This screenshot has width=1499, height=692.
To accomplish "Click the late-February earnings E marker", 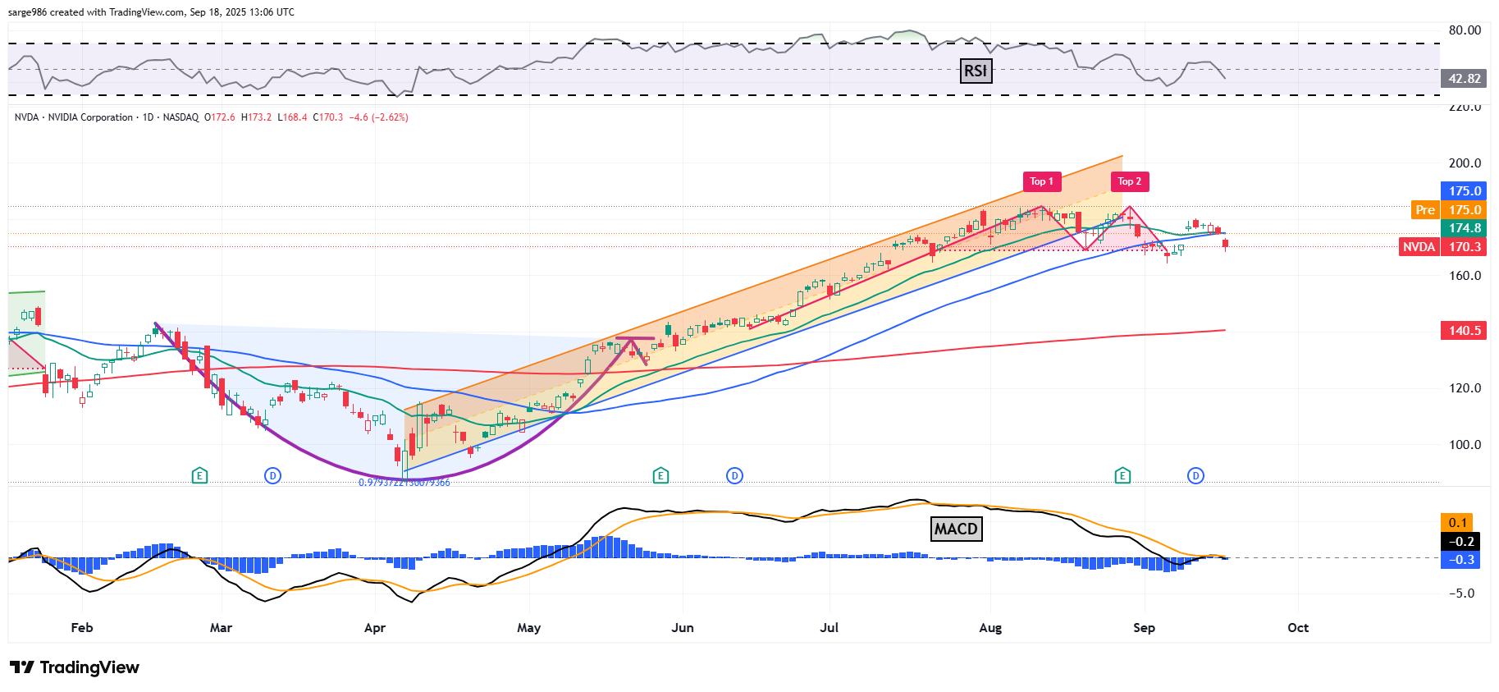I will pyautogui.click(x=199, y=475).
